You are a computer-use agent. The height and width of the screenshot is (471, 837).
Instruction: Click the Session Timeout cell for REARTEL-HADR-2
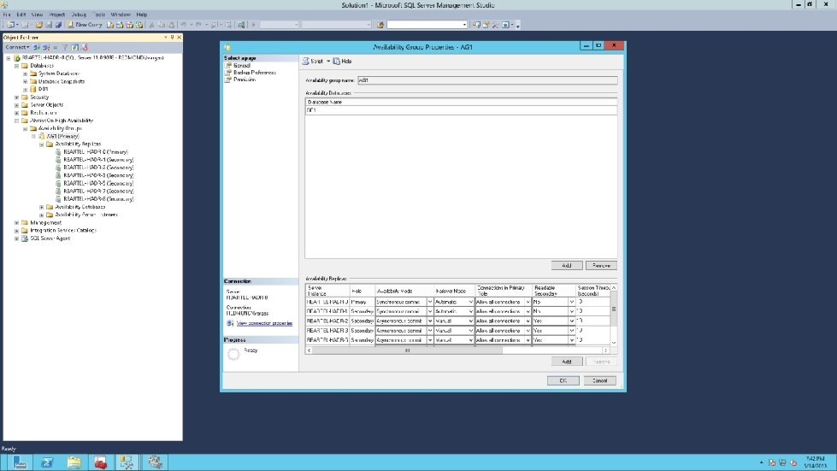click(592, 321)
